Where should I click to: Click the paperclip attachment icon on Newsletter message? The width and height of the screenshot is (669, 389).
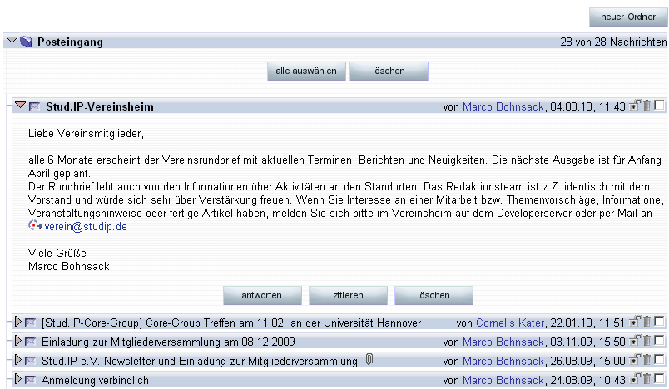coord(369,360)
